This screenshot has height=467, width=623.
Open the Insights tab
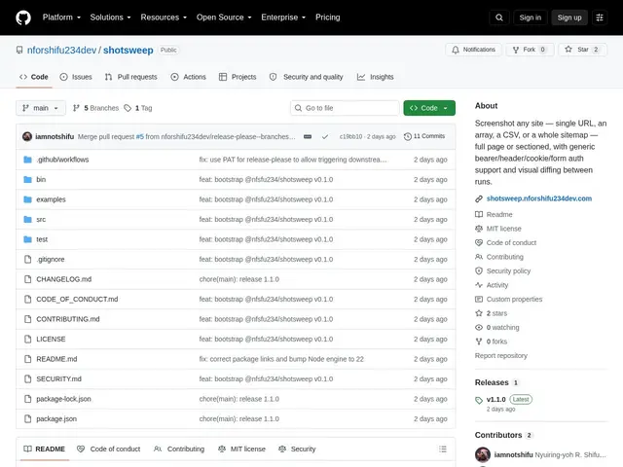tap(375, 77)
